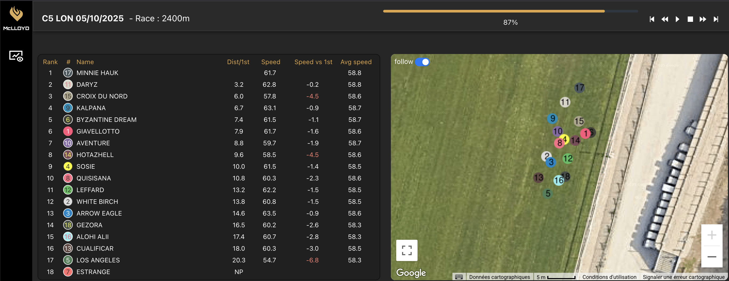Stop the race replay
729x281 pixels.
pyautogui.click(x=690, y=19)
